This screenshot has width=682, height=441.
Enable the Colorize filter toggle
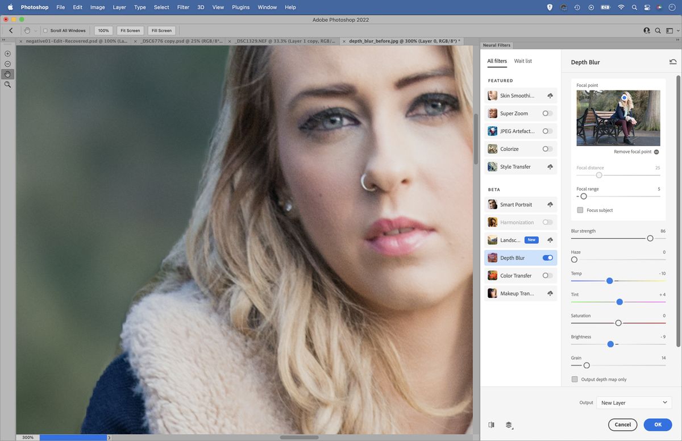click(x=547, y=149)
